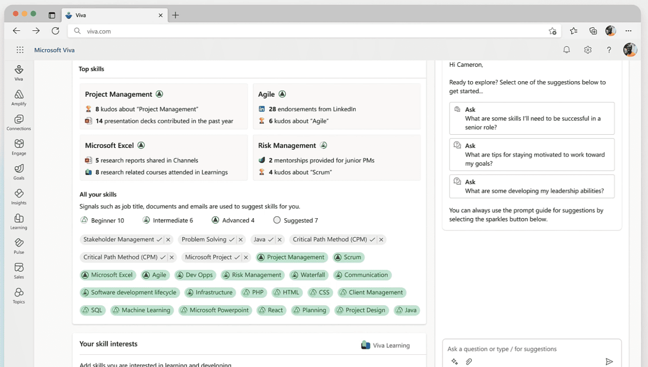The width and height of the screenshot is (648, 367).
Task: Open the Microsoft app launcher grid
Action: [x=20, y=50]
